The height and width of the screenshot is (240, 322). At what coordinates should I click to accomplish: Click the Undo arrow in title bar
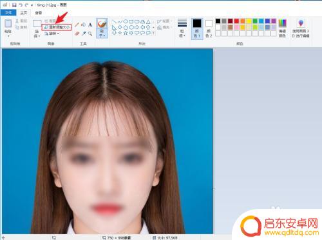coord(21,5)
